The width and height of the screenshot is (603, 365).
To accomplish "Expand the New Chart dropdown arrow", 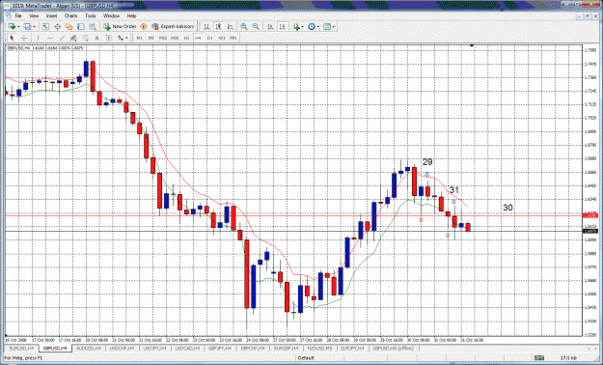I will click(x=18, y=27).
